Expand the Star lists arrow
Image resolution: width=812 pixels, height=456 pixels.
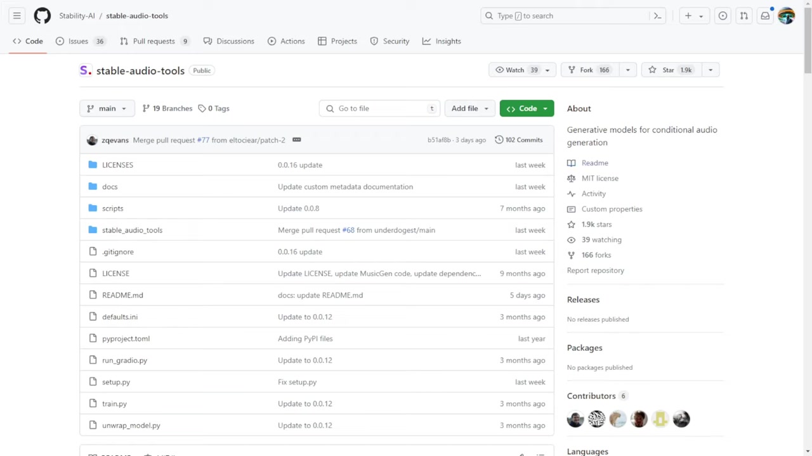[x=710, y=70]
